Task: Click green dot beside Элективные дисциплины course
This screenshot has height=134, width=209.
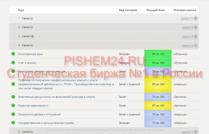Action: coord(13,97)
